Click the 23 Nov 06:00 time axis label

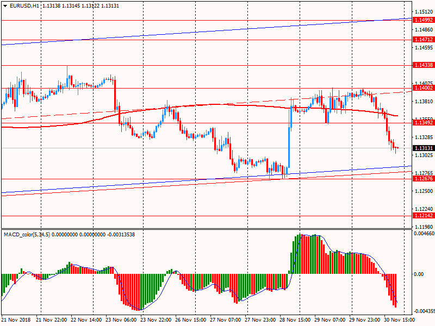point(121,319)
